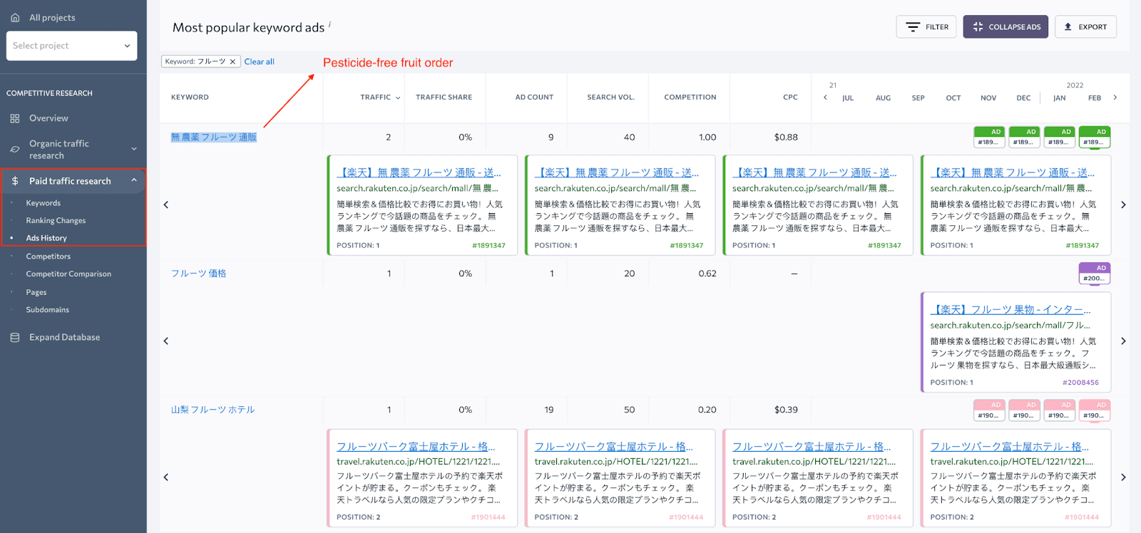
Task: Click the Paid traffic research dollar icon
Action: pyautogui.click(x=15, y=181)
